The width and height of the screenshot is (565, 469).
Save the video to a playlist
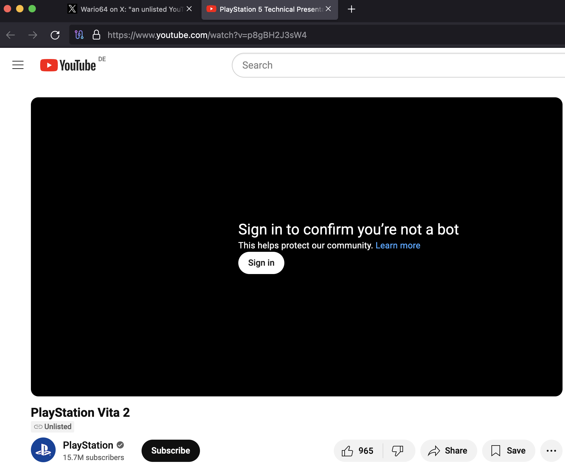[509, 451]
